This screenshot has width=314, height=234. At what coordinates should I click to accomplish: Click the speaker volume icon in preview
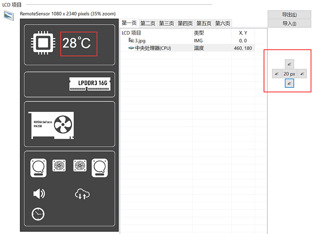tap(39, 194)
